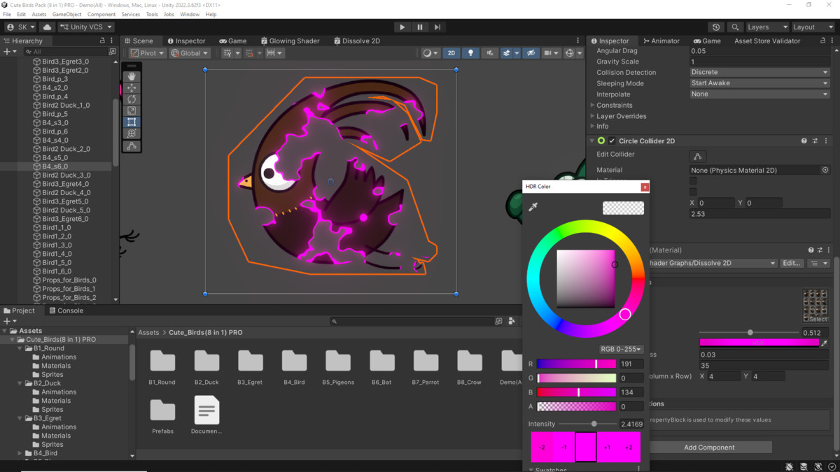
Task: Open the RGB 0-255 color mode dropdown
Action: tap(621, 349)
